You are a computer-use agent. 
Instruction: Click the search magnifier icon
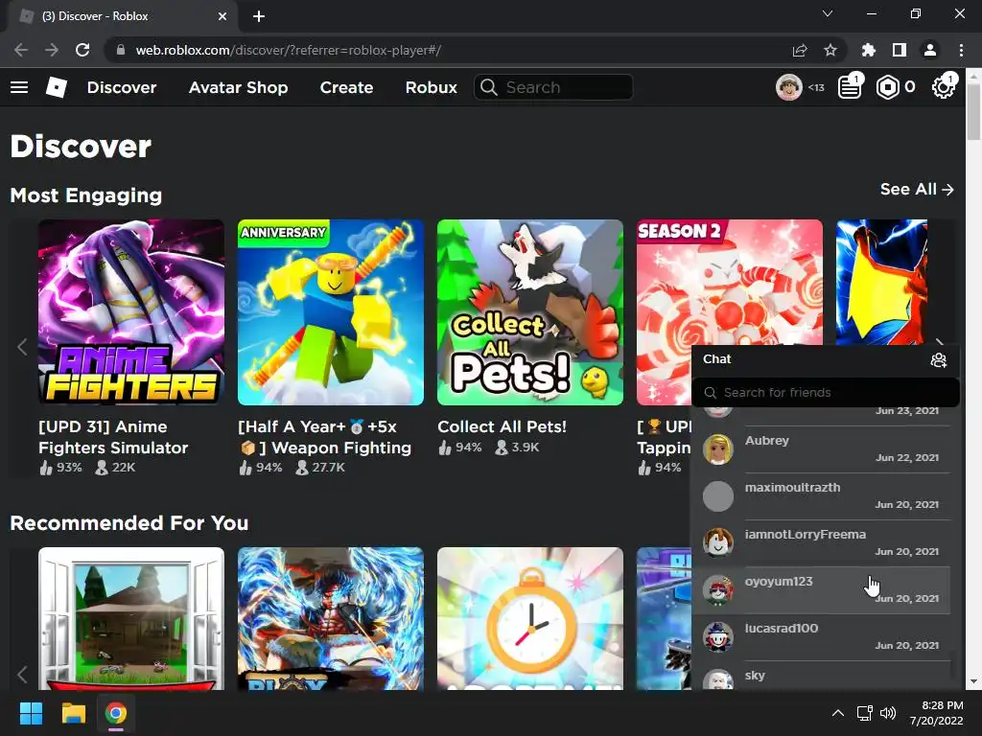488,87
